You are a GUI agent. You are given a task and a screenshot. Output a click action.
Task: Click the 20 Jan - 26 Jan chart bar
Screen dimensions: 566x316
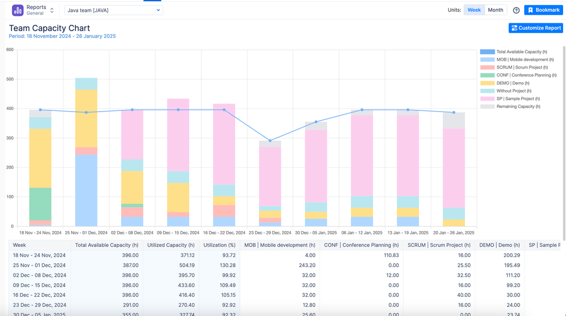coord(454,169)
